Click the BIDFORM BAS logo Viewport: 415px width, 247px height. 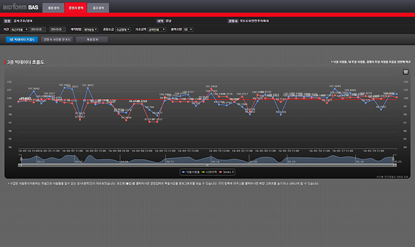[20, 7]
